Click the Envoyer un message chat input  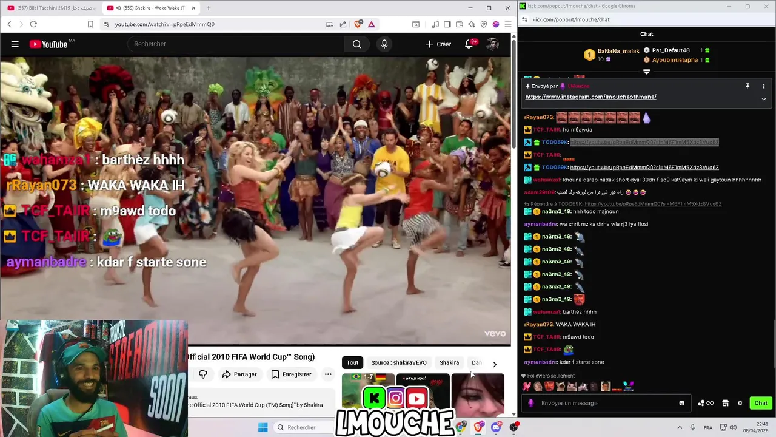pos(606,403)
